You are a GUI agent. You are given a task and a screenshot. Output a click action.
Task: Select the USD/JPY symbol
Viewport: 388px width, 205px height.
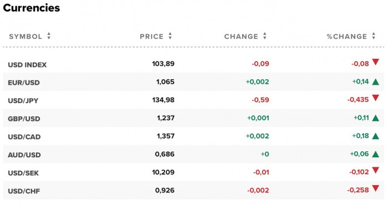click(23, 101)
